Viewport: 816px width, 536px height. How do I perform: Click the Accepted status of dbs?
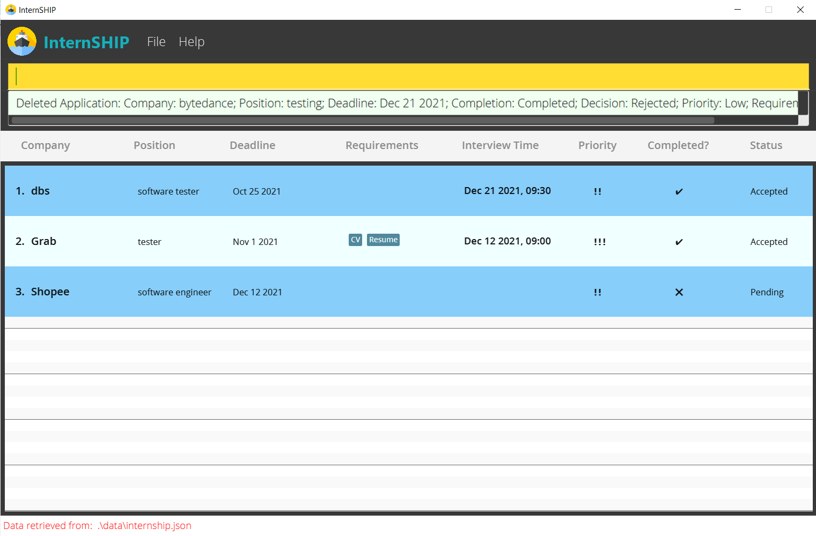pos(769,191)
